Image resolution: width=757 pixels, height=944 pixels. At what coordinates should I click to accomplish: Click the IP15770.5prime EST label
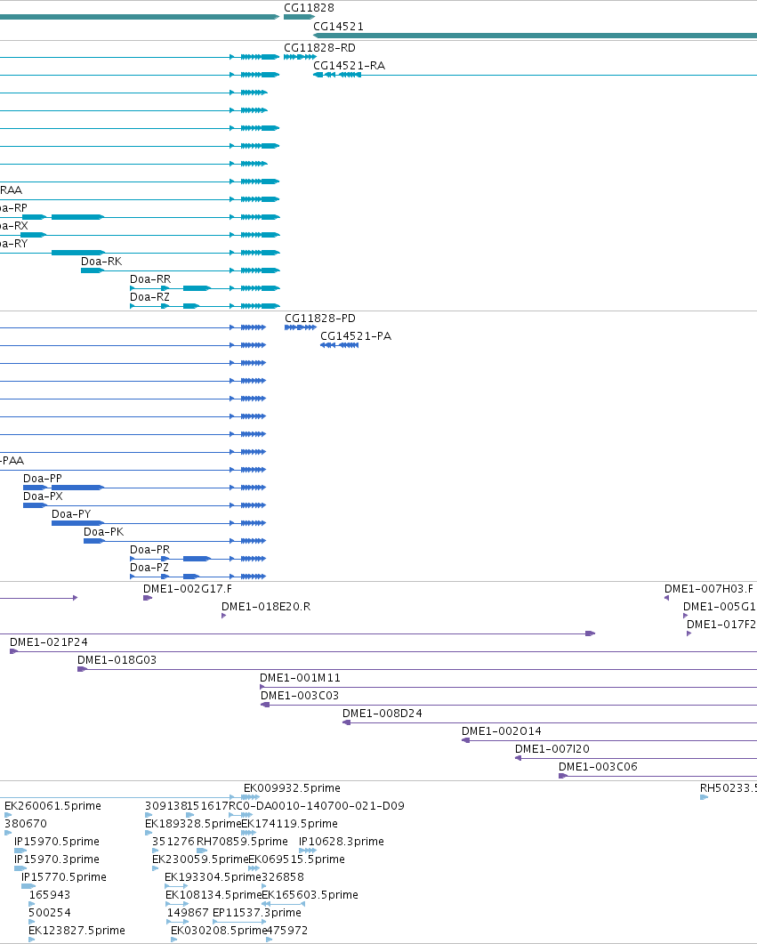(64, 876)
